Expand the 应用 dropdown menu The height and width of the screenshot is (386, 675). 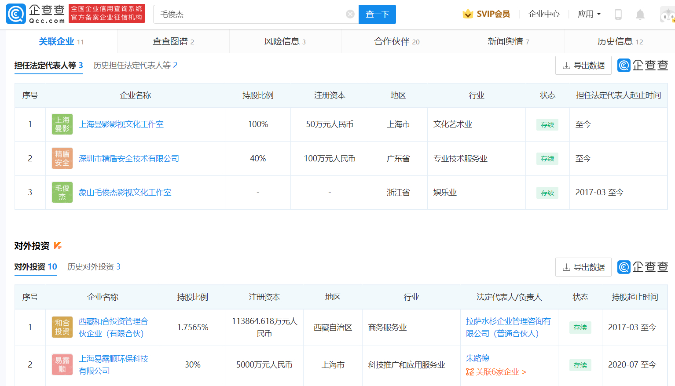tap(589, 14)
